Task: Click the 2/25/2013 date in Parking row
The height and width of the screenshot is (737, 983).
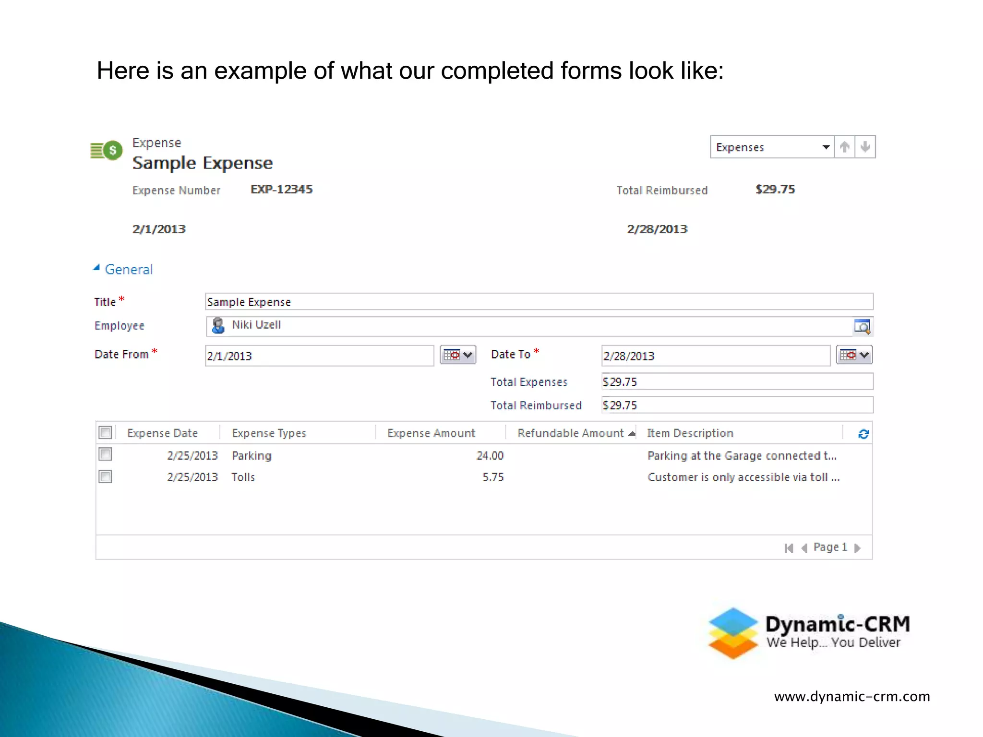Action: coord(192,455)
